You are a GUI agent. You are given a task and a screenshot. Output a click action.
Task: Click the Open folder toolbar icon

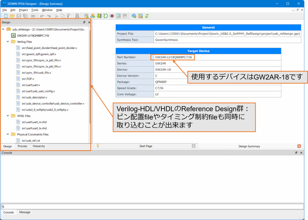point(12,16)
